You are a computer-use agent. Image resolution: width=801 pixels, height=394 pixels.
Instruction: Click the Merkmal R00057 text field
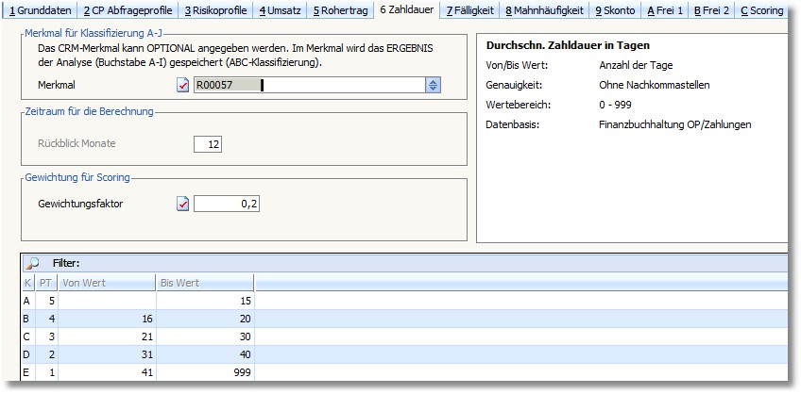coord(307,86)
